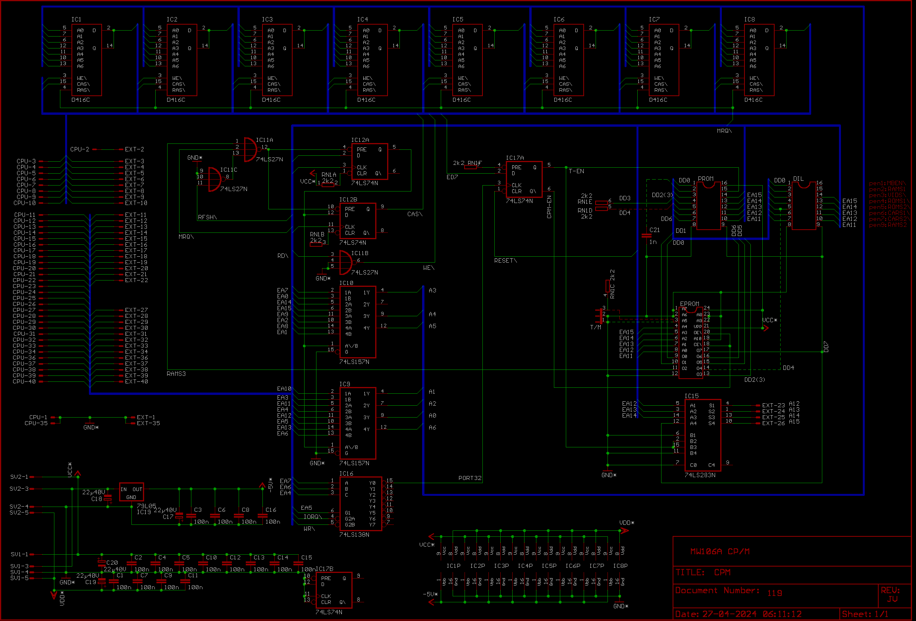
Task: Select the EPROM chip symbol
Action: [x=691, y=342]
